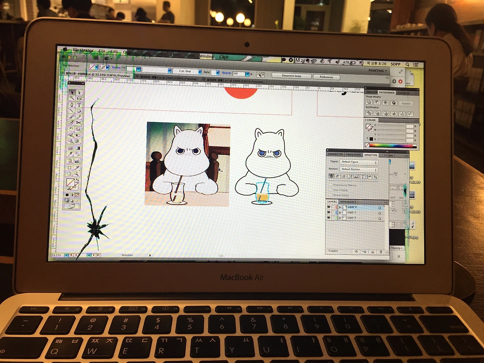
Task: Pick the Lasso tool
Action: (79, 99)
